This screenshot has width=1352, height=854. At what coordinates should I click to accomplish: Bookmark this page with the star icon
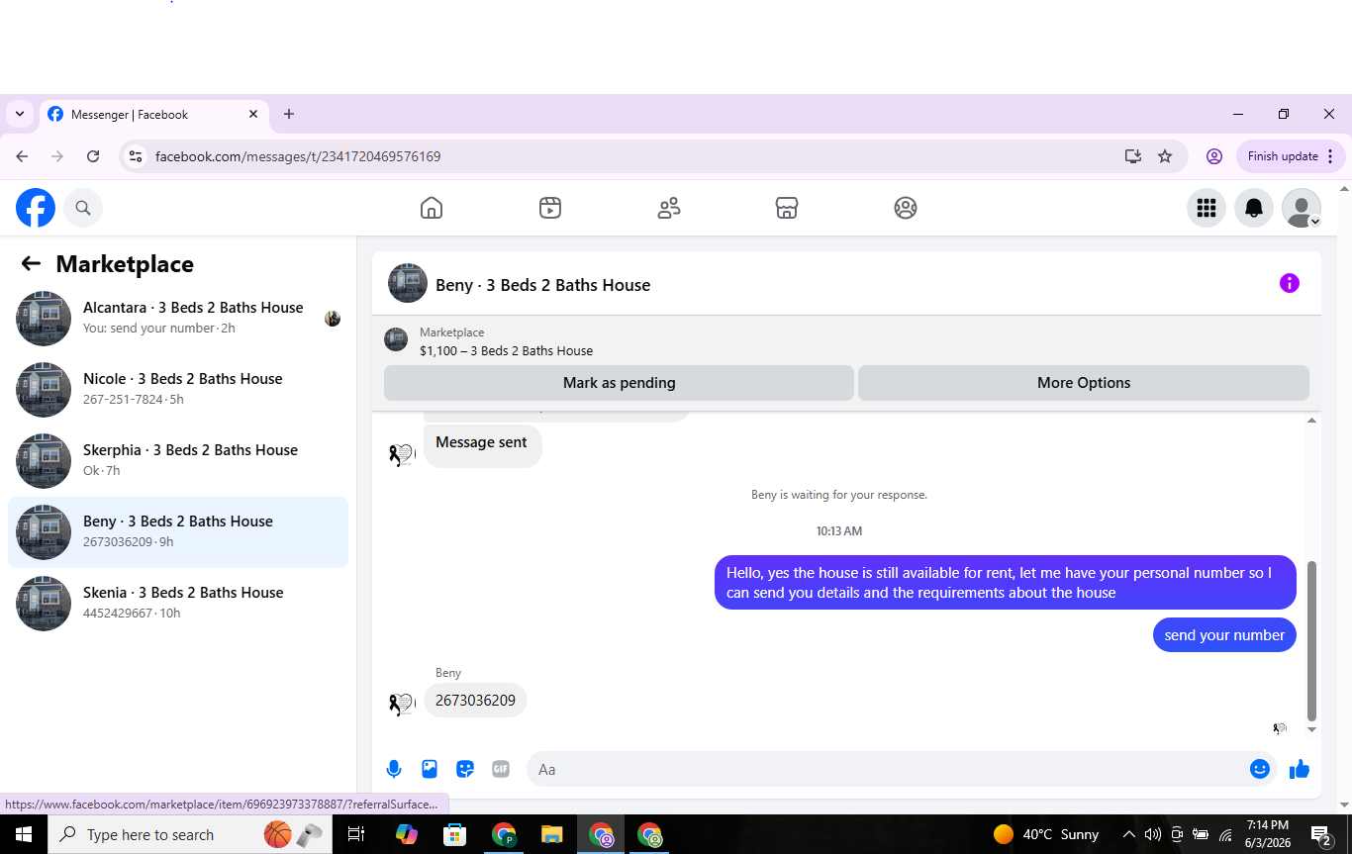[x=1165, y=156]
